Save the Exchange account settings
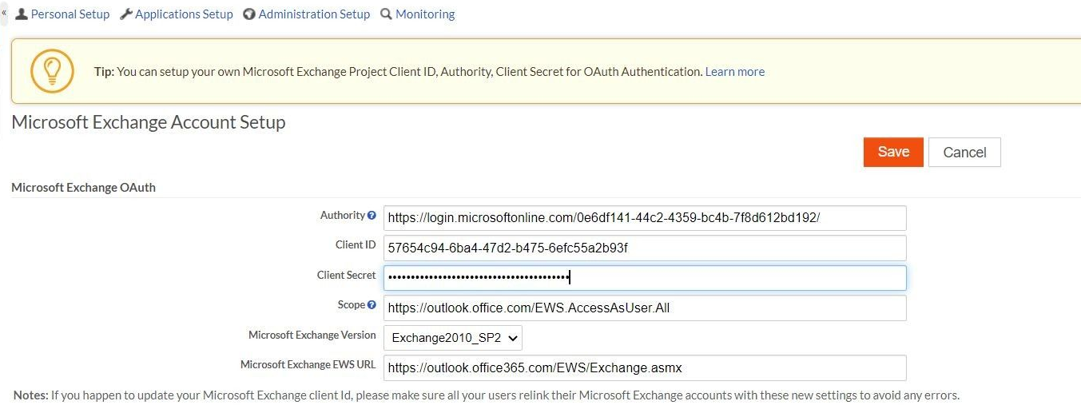This screenshot has height=409, width=1081. pos(893,152)
